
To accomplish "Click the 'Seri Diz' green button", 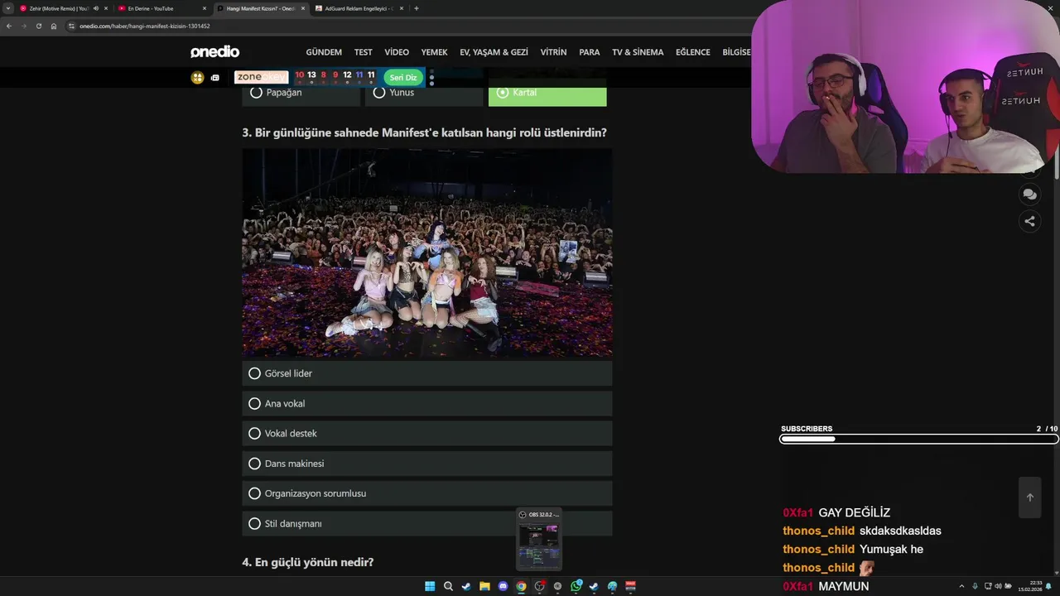I will point(403,78).
